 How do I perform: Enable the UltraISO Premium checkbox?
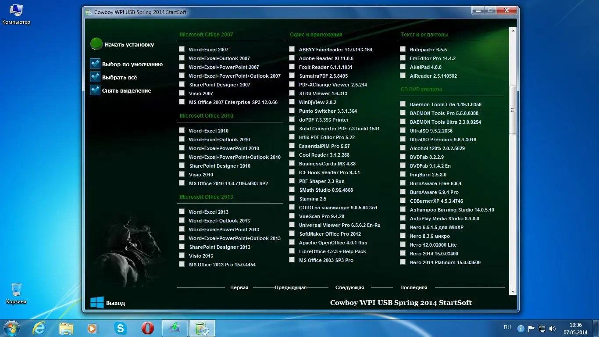(x=403, y=139)
